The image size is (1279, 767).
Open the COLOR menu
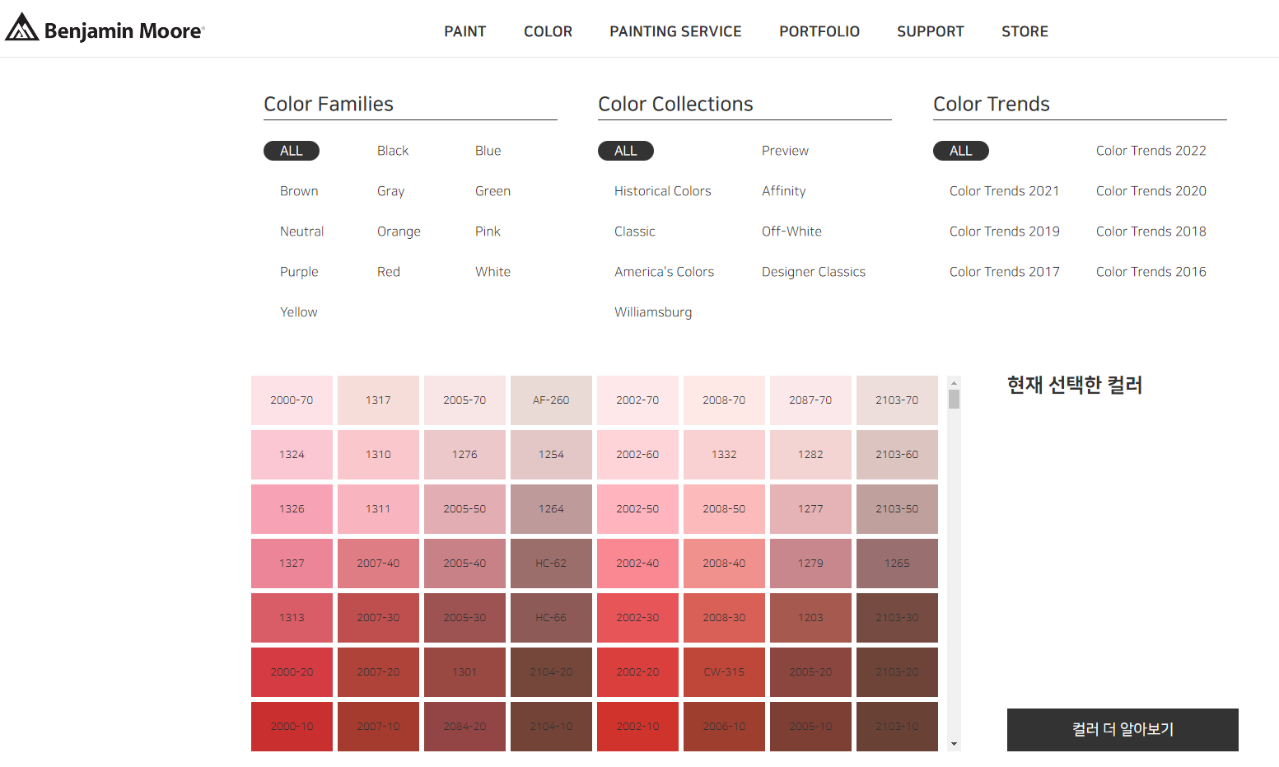coord(548,31)
